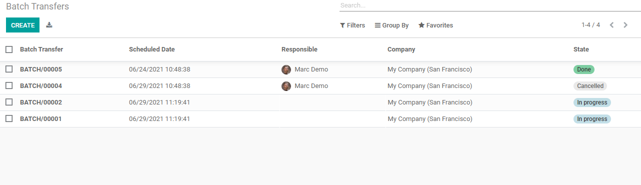
Task: Go to next page using right arrow
Action: pyautogui.click(x=625, y=25)
